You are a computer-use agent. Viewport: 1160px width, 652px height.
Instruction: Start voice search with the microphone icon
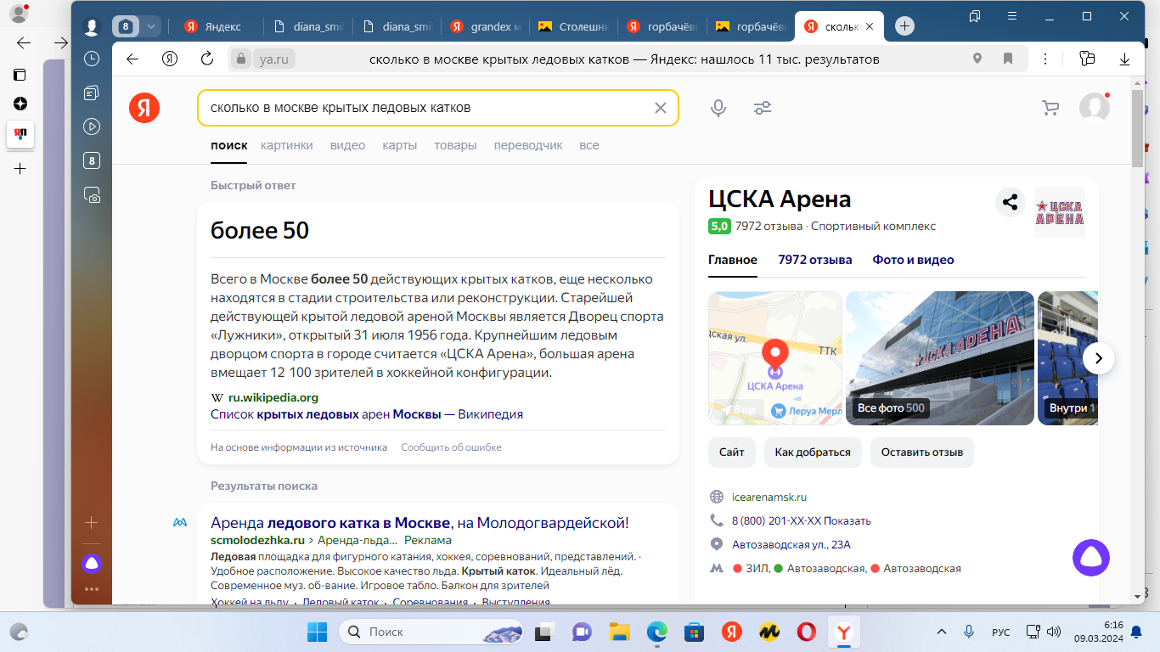pyautogui.click(x=718, y=108)
